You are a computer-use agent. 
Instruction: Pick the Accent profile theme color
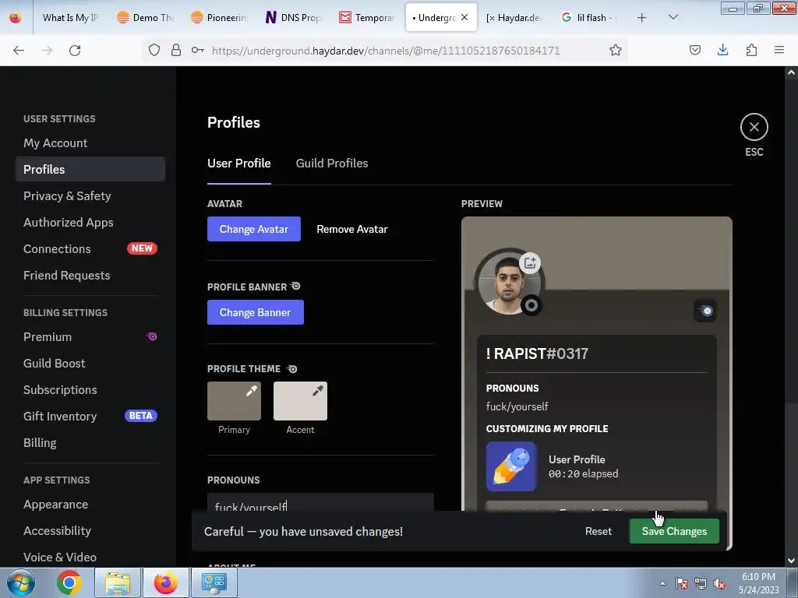300,401
